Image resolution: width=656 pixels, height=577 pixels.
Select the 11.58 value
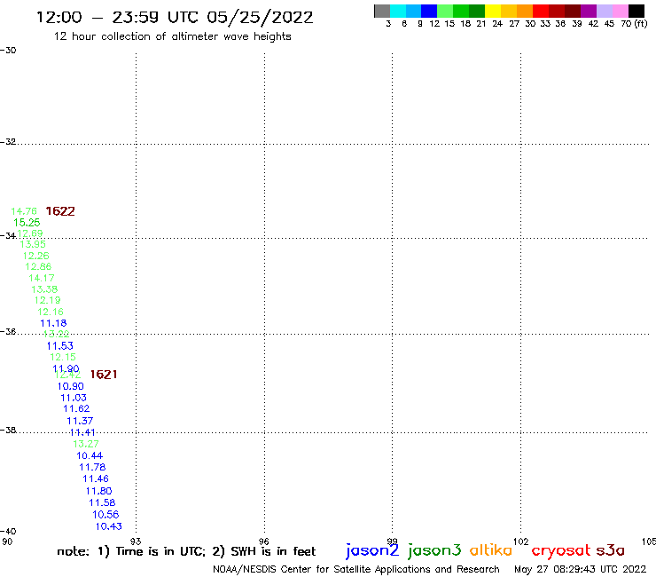pyautogui.click(x=102, y=502)
